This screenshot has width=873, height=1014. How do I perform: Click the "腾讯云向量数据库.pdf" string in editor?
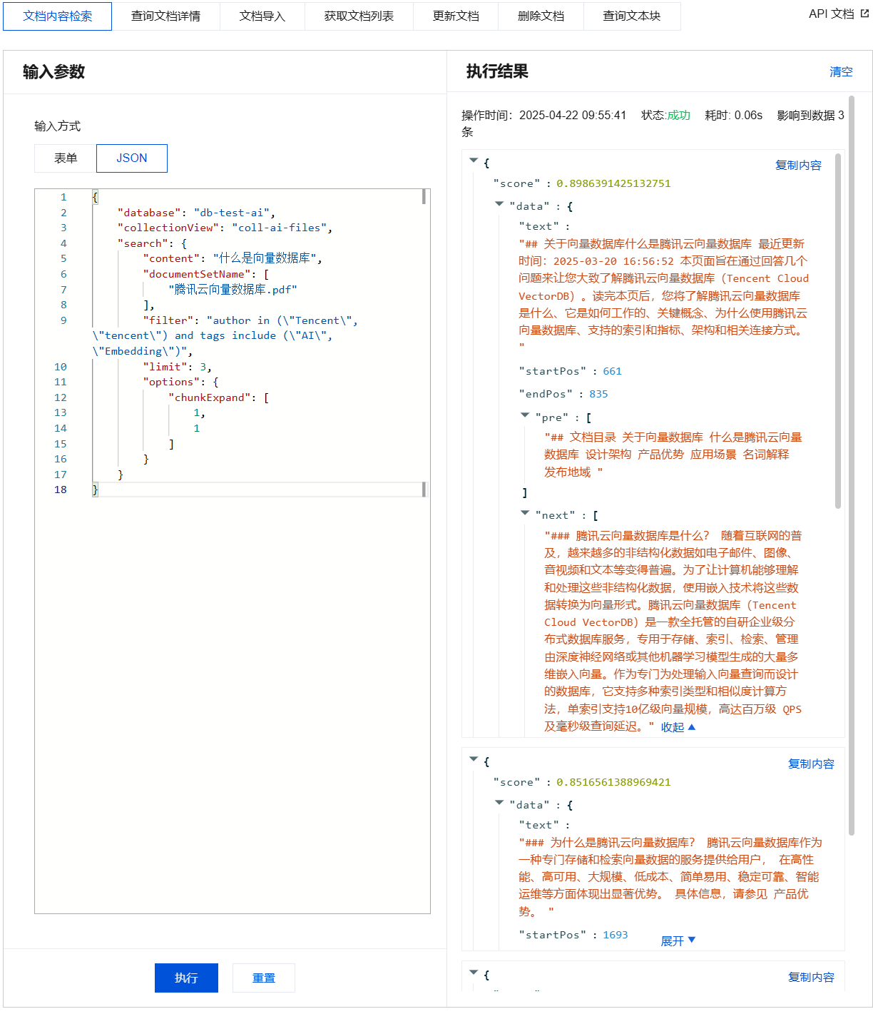point(233,289)
